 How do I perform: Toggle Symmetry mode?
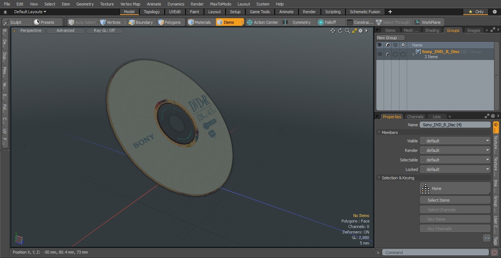coord(298,22)
